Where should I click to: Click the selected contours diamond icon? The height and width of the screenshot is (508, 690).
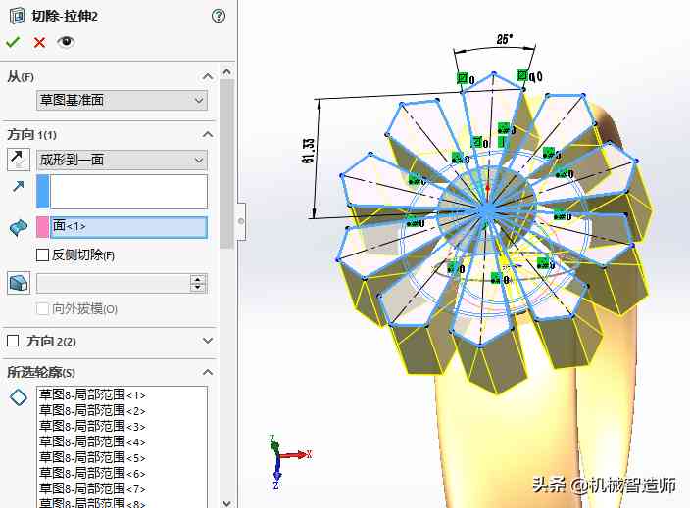coord(19,396)
